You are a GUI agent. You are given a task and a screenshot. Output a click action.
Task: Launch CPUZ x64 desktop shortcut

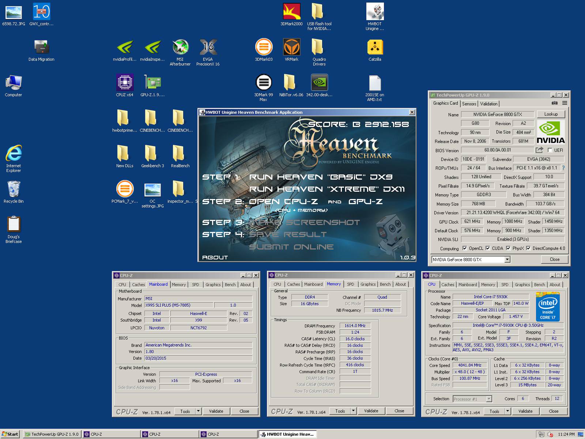[125, 86]
